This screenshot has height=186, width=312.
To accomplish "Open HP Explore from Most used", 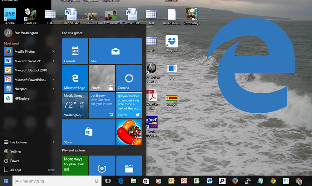I will (17, 98).
